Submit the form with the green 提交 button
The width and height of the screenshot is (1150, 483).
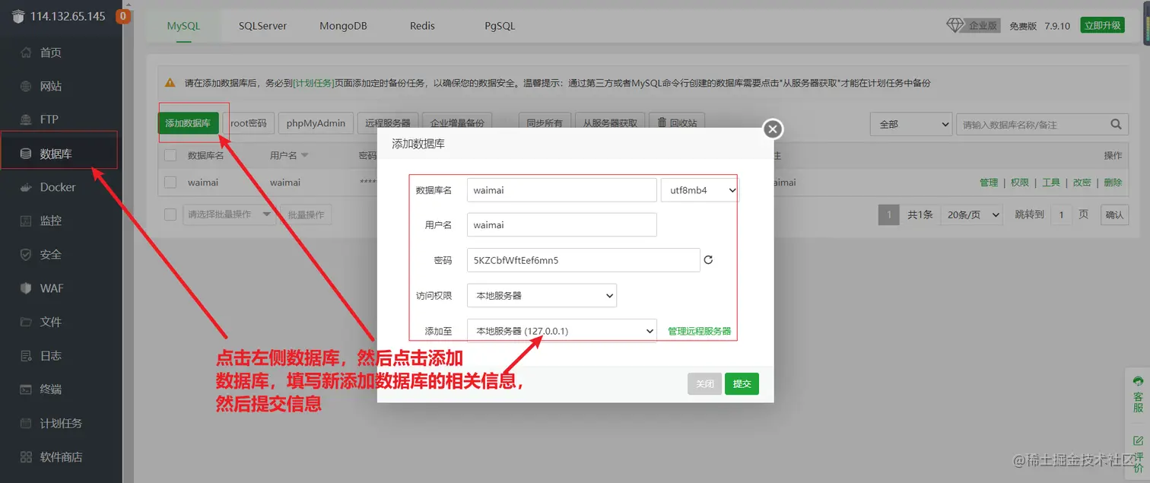[x=742, y=384]
